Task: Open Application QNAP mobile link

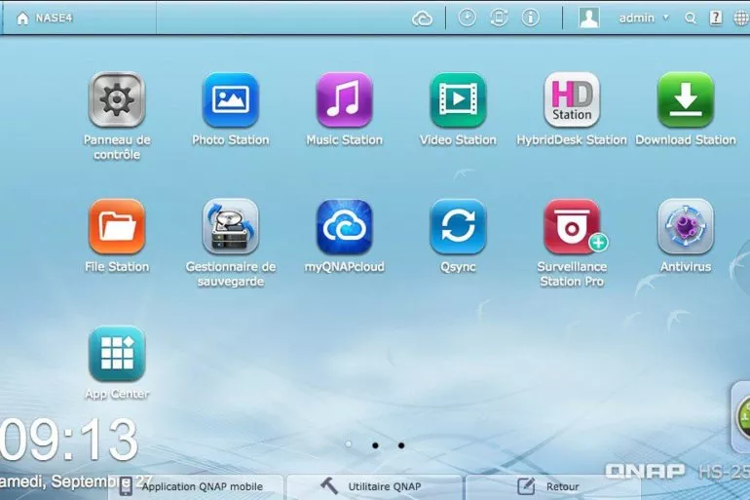Action: pyautogui.click(x=197, y=486)
